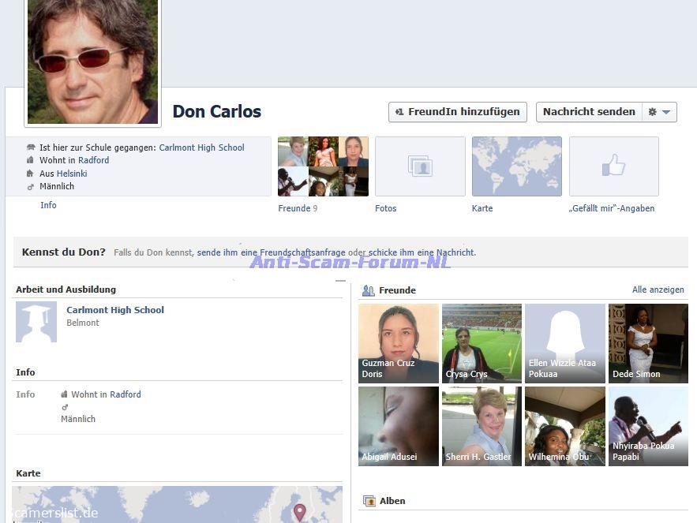Click Alle anzeigen friends link
Screen dimensions: 697x523
pos(658,290)
